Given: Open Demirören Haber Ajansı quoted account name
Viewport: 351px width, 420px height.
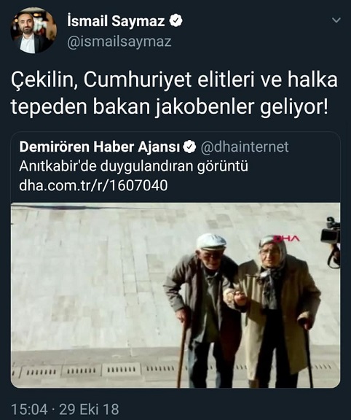Looking at the screenshot, I should click(100, 147).
